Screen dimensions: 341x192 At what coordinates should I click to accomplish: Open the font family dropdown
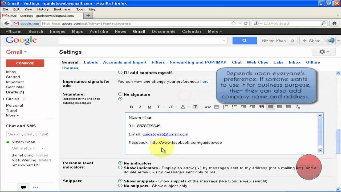[x=160, y=107]
